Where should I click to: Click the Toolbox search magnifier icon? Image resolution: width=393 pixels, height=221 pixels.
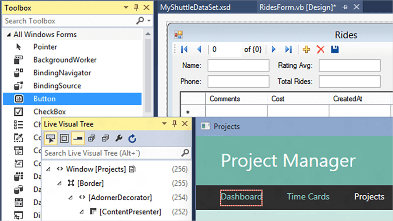coord(140,21)
